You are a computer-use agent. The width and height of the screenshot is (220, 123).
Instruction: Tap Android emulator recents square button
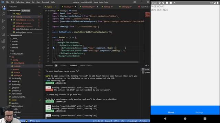(x=205, y=119)
